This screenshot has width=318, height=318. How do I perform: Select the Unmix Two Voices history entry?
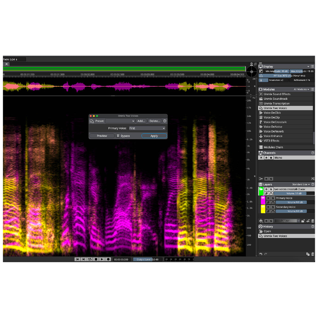(287, 236)
